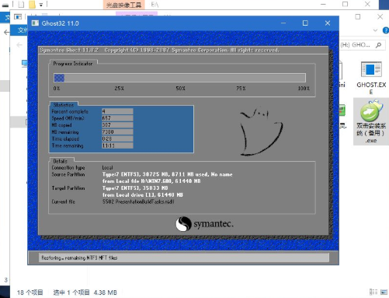Click the Symantec Ghost copyright header text

pos(159,50)
